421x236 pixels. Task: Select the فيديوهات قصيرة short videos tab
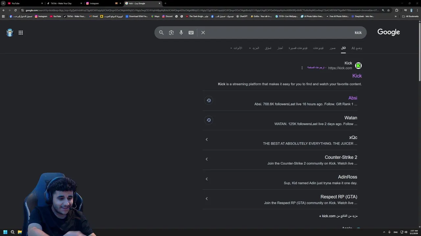pos(298,48)
